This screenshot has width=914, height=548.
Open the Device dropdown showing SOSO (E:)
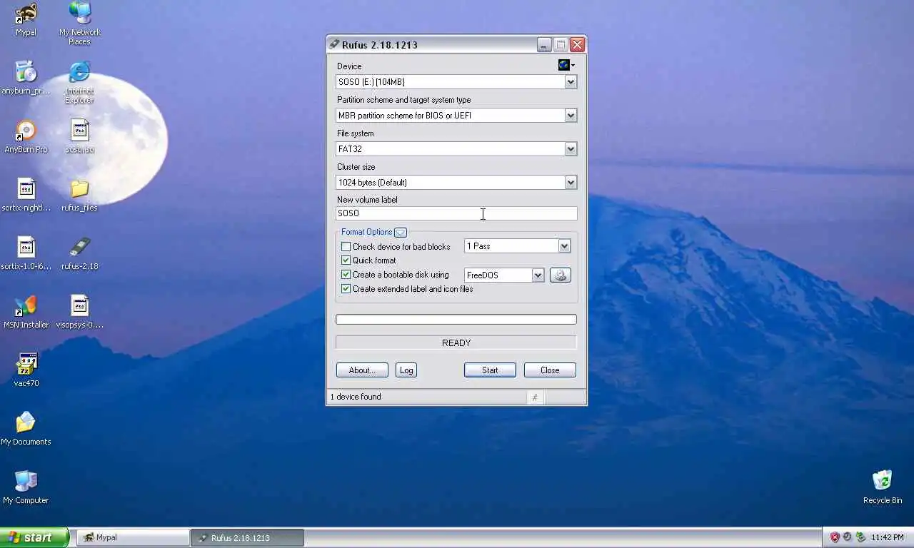click(456, 82)
